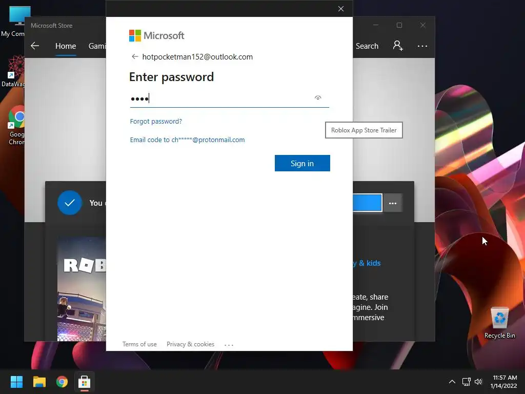Open Terms of use link
Viewport: 525px width, 394px height.
click(139, 344)
